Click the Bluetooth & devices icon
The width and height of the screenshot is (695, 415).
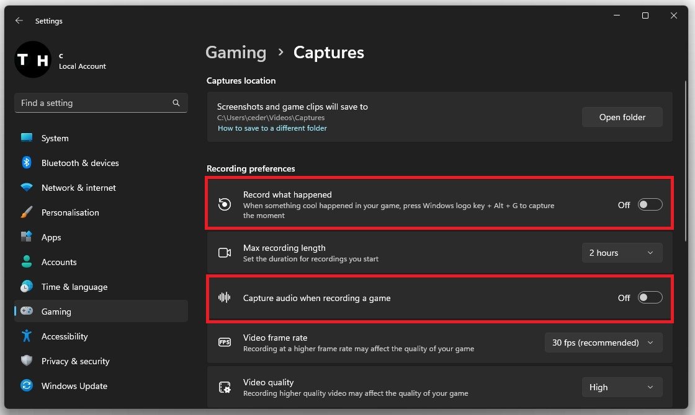pyautogui.click(x=27, y=163)
